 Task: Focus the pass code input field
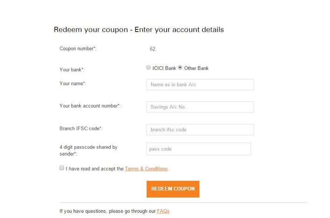click(x=199, y=149)
